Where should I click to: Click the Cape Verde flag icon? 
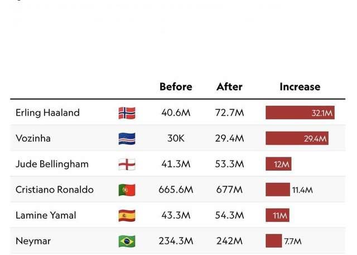[127, 138]
